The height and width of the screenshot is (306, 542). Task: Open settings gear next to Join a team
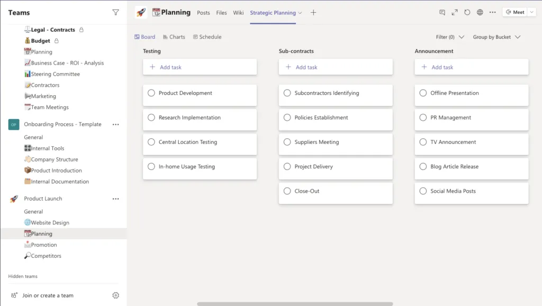click(x=115, y=295)
